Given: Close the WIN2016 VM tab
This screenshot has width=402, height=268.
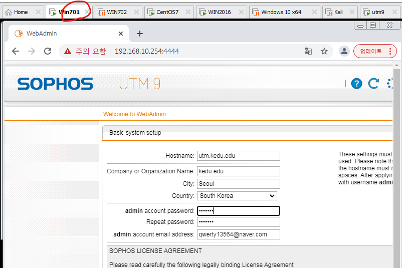Looking at the screenshot, I should (241, 12).
